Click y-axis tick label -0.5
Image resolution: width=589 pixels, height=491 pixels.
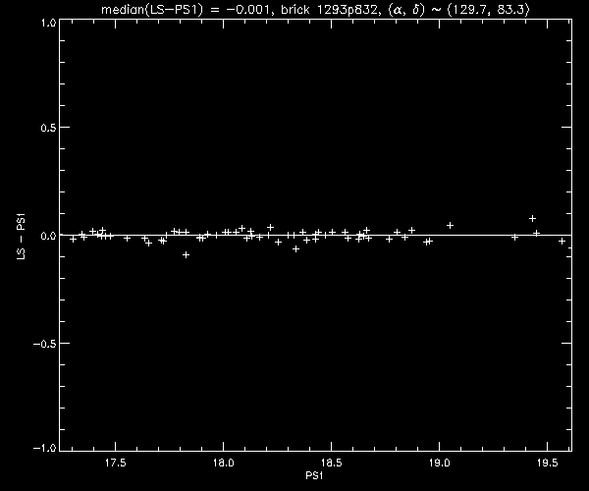coord(45,344)
